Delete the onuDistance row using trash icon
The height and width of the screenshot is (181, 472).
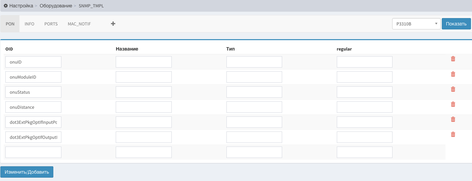pyautogui.click(x=453, y=104)
